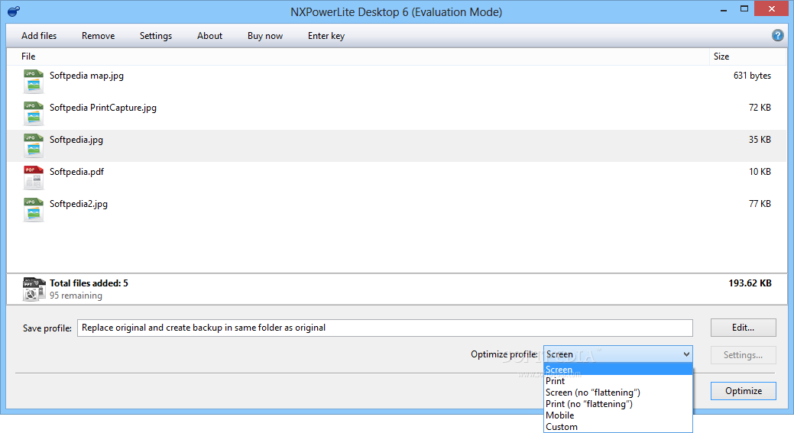
Task: Click Enter key in the toolbar
Action: (326, 36)
